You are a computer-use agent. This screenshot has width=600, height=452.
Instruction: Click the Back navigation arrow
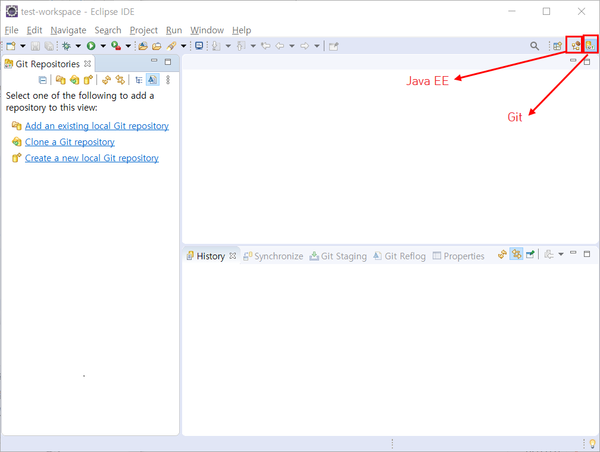coord(280,46)
